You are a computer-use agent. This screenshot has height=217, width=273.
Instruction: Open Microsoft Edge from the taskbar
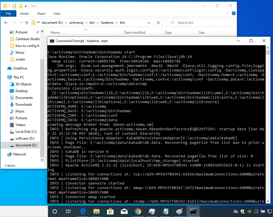(83, 211)
